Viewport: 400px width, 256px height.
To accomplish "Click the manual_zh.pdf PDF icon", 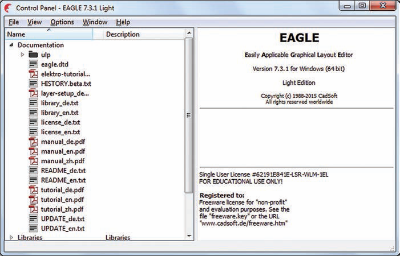I will click(x=33, y=160).
